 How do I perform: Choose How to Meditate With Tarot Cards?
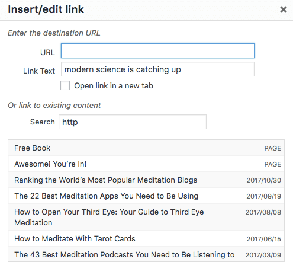click(x=146, y=238)
